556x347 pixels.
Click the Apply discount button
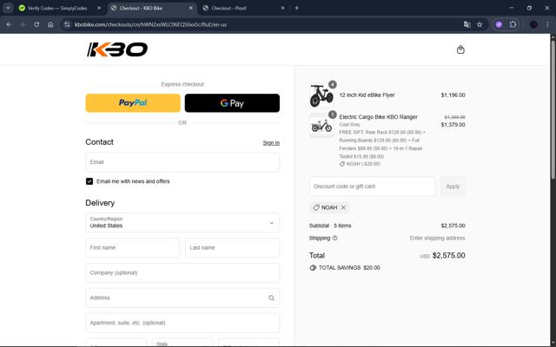click(x=453, y=187)
